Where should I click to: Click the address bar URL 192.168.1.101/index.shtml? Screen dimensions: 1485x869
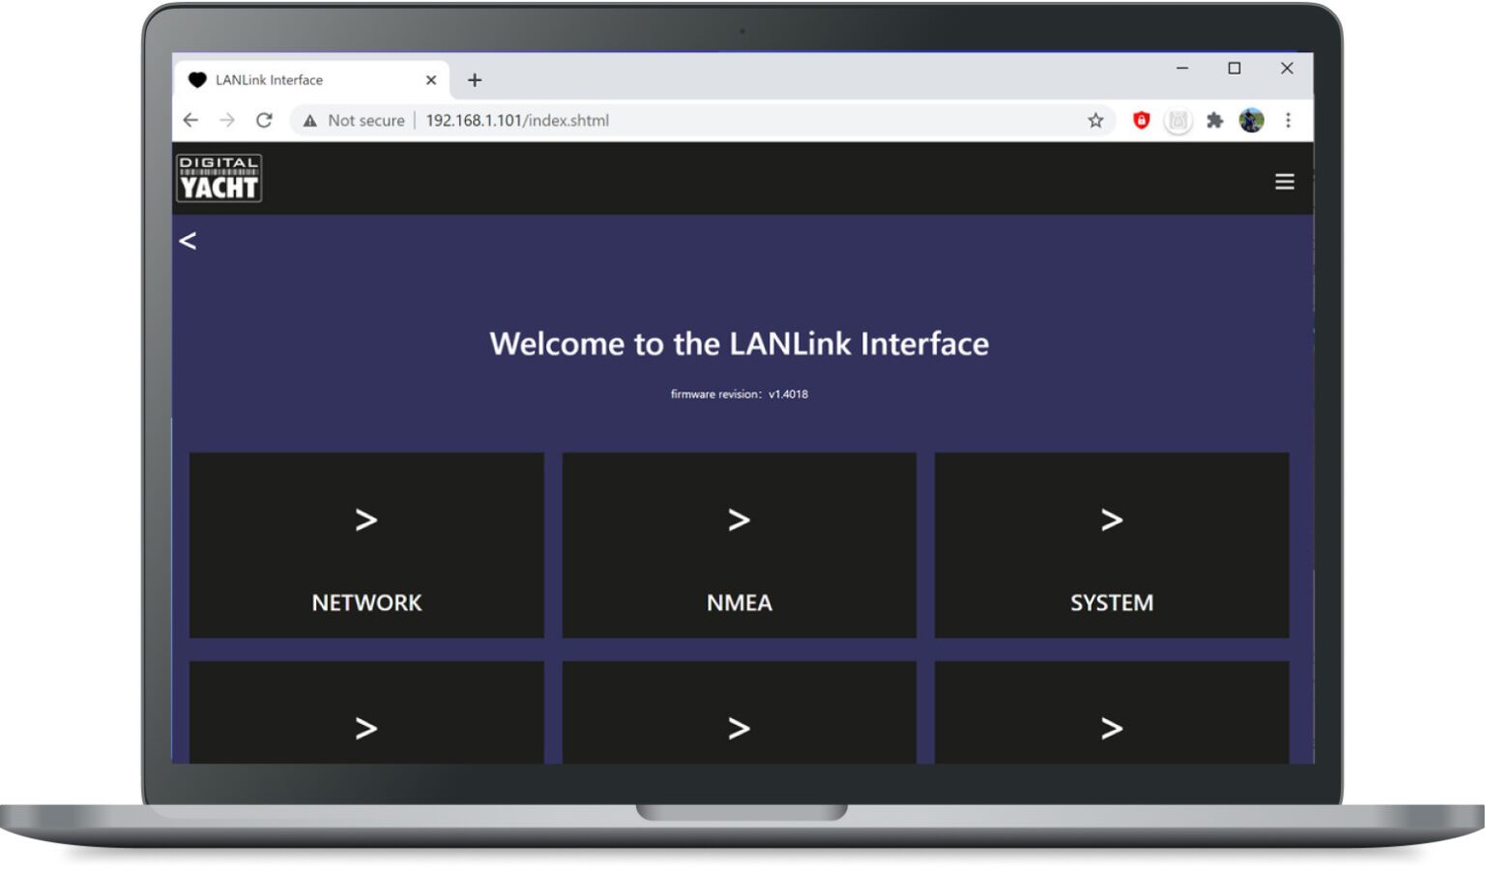pyautogui.click(x=517, y=120)
